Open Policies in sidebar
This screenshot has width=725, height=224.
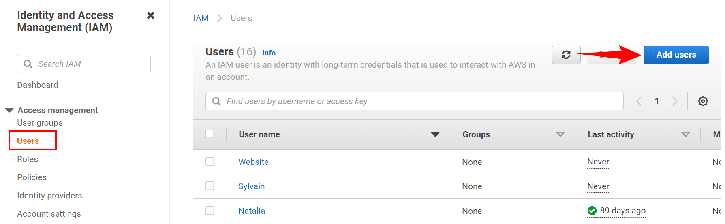tap(32, 177)
